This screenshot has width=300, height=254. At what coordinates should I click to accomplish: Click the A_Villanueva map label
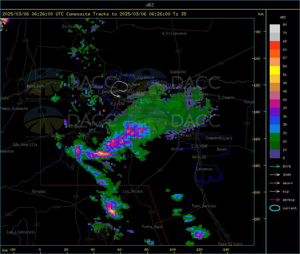tap(174, 33)
